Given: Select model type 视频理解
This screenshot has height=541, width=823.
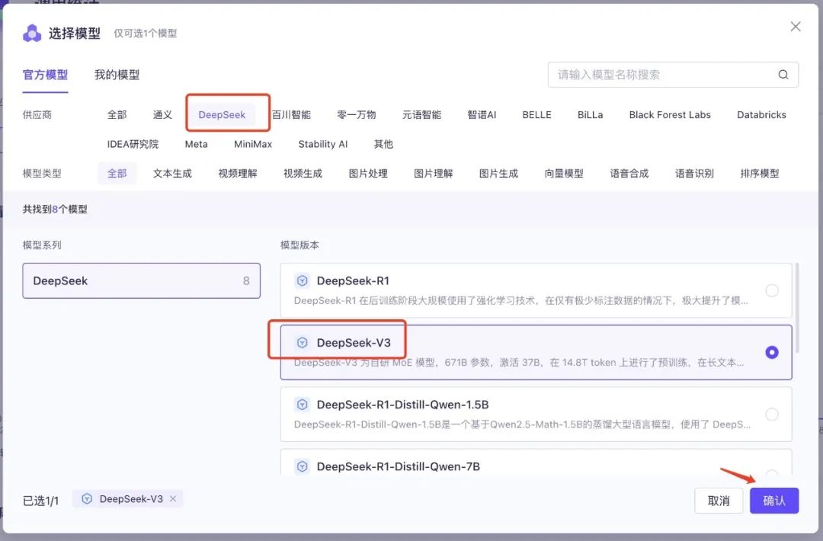Looking at the screenshot, I should (238, 173).
